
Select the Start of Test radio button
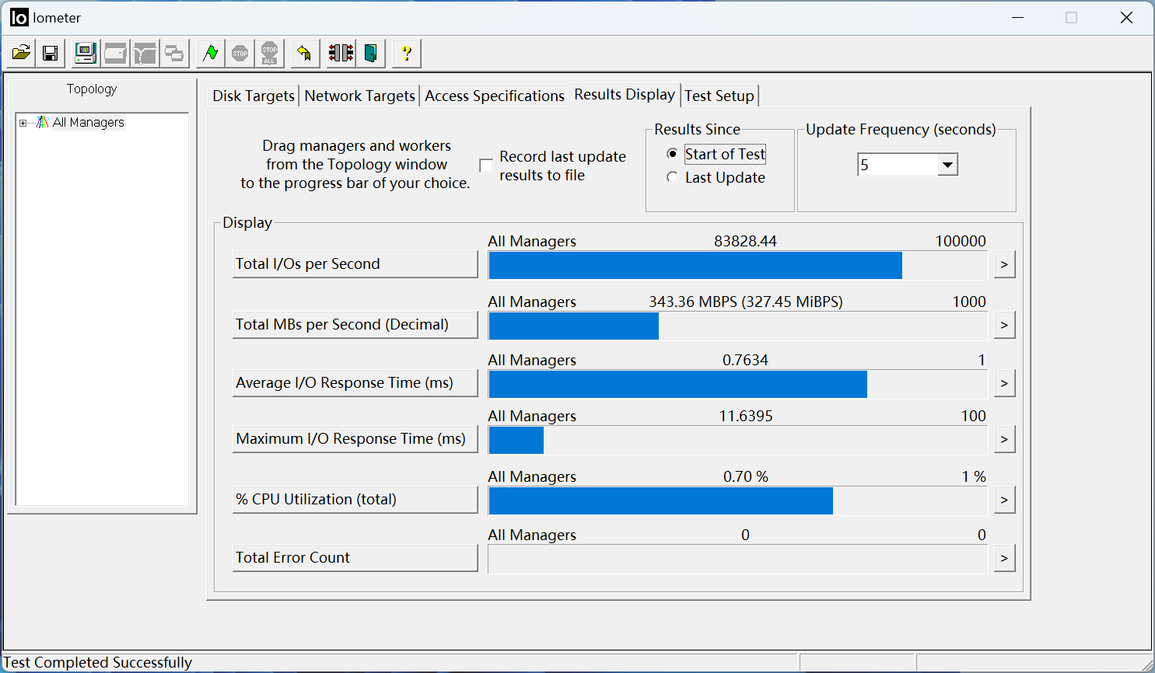[672, 154]
